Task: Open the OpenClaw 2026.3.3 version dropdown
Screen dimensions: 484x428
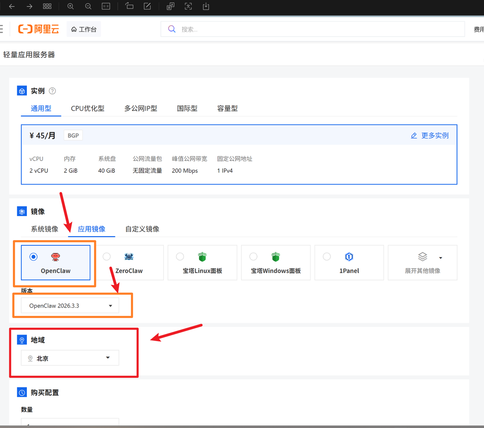Action: coord(70,306)
